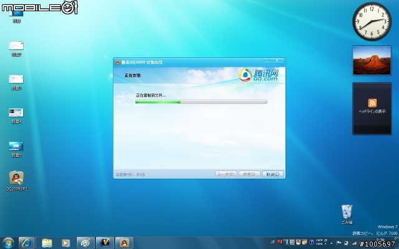The height and width of the screenshot is (249, 399).
Task: Open the network signal bars tray icon
Action: [354, 243]
